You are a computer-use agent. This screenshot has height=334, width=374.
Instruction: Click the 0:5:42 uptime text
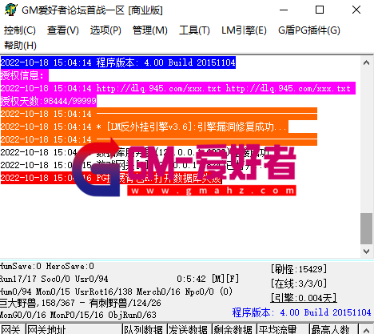click(191, 279)
